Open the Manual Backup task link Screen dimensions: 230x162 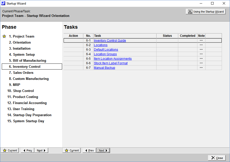point(104,68)
